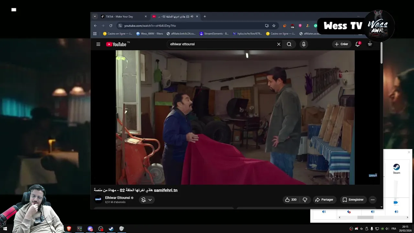Open the Windows Start menu
Screen dimensions: 414x233
click(x=5, y=228)
